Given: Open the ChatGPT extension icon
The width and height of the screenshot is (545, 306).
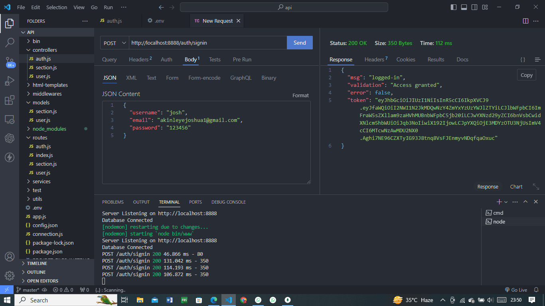Looking at the screenshot, I should click(x=10, y=138).
